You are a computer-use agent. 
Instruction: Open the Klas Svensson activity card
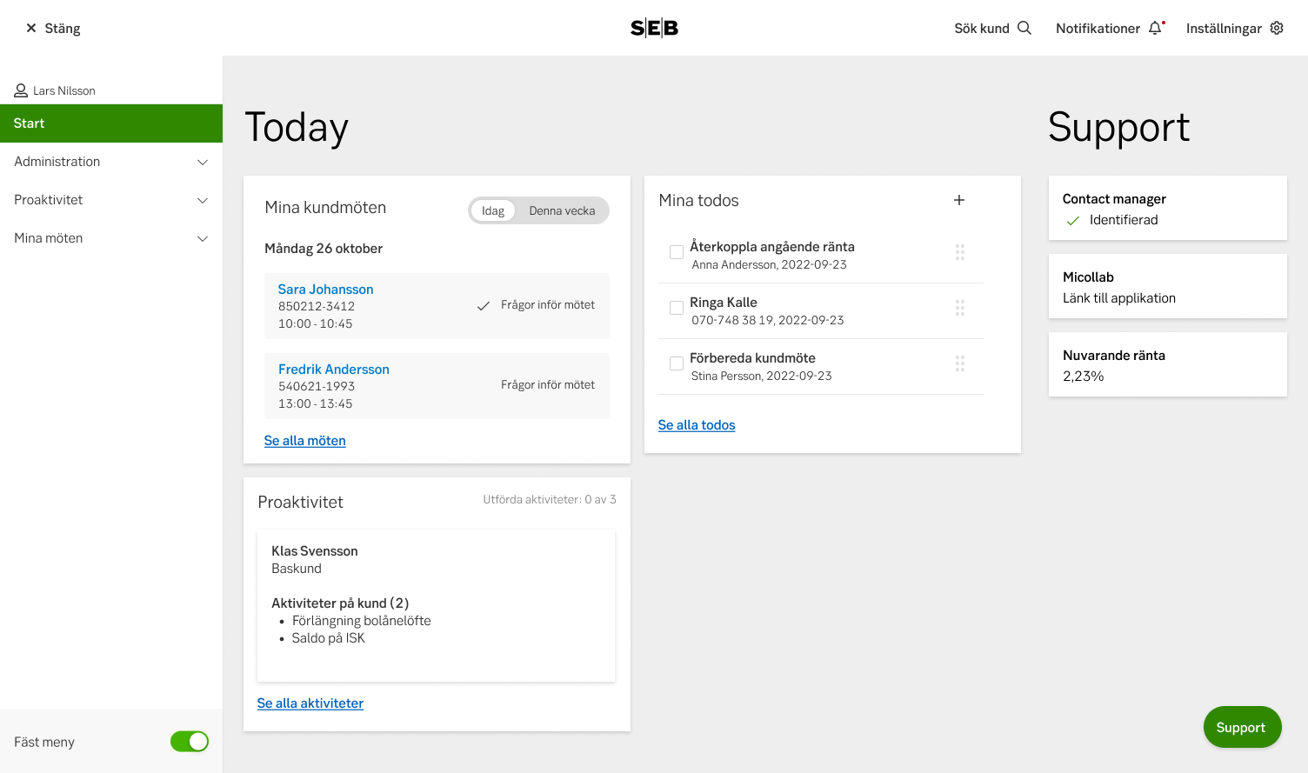click(x=436, y=605)
